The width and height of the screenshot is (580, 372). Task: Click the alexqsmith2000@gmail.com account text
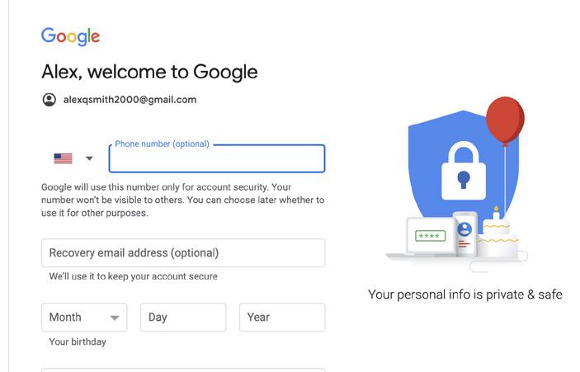[130, 100]
